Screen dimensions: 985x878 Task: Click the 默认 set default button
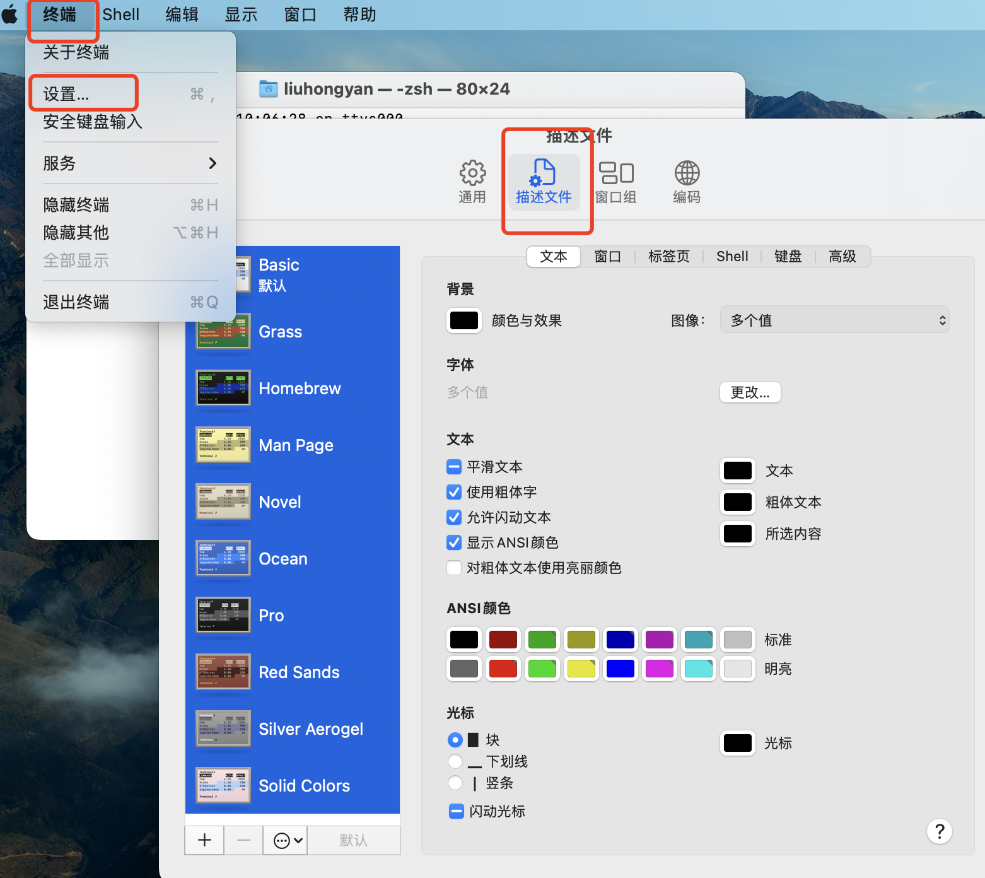tap(353, 840)
